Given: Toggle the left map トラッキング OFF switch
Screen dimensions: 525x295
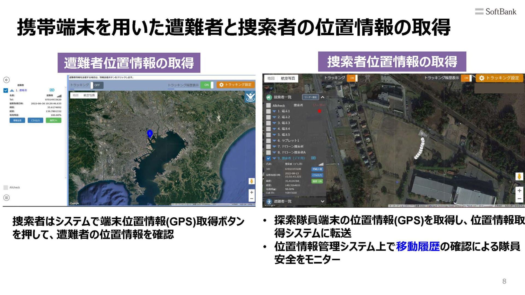Looking at the screenshot, I should (x=97, y=85).
